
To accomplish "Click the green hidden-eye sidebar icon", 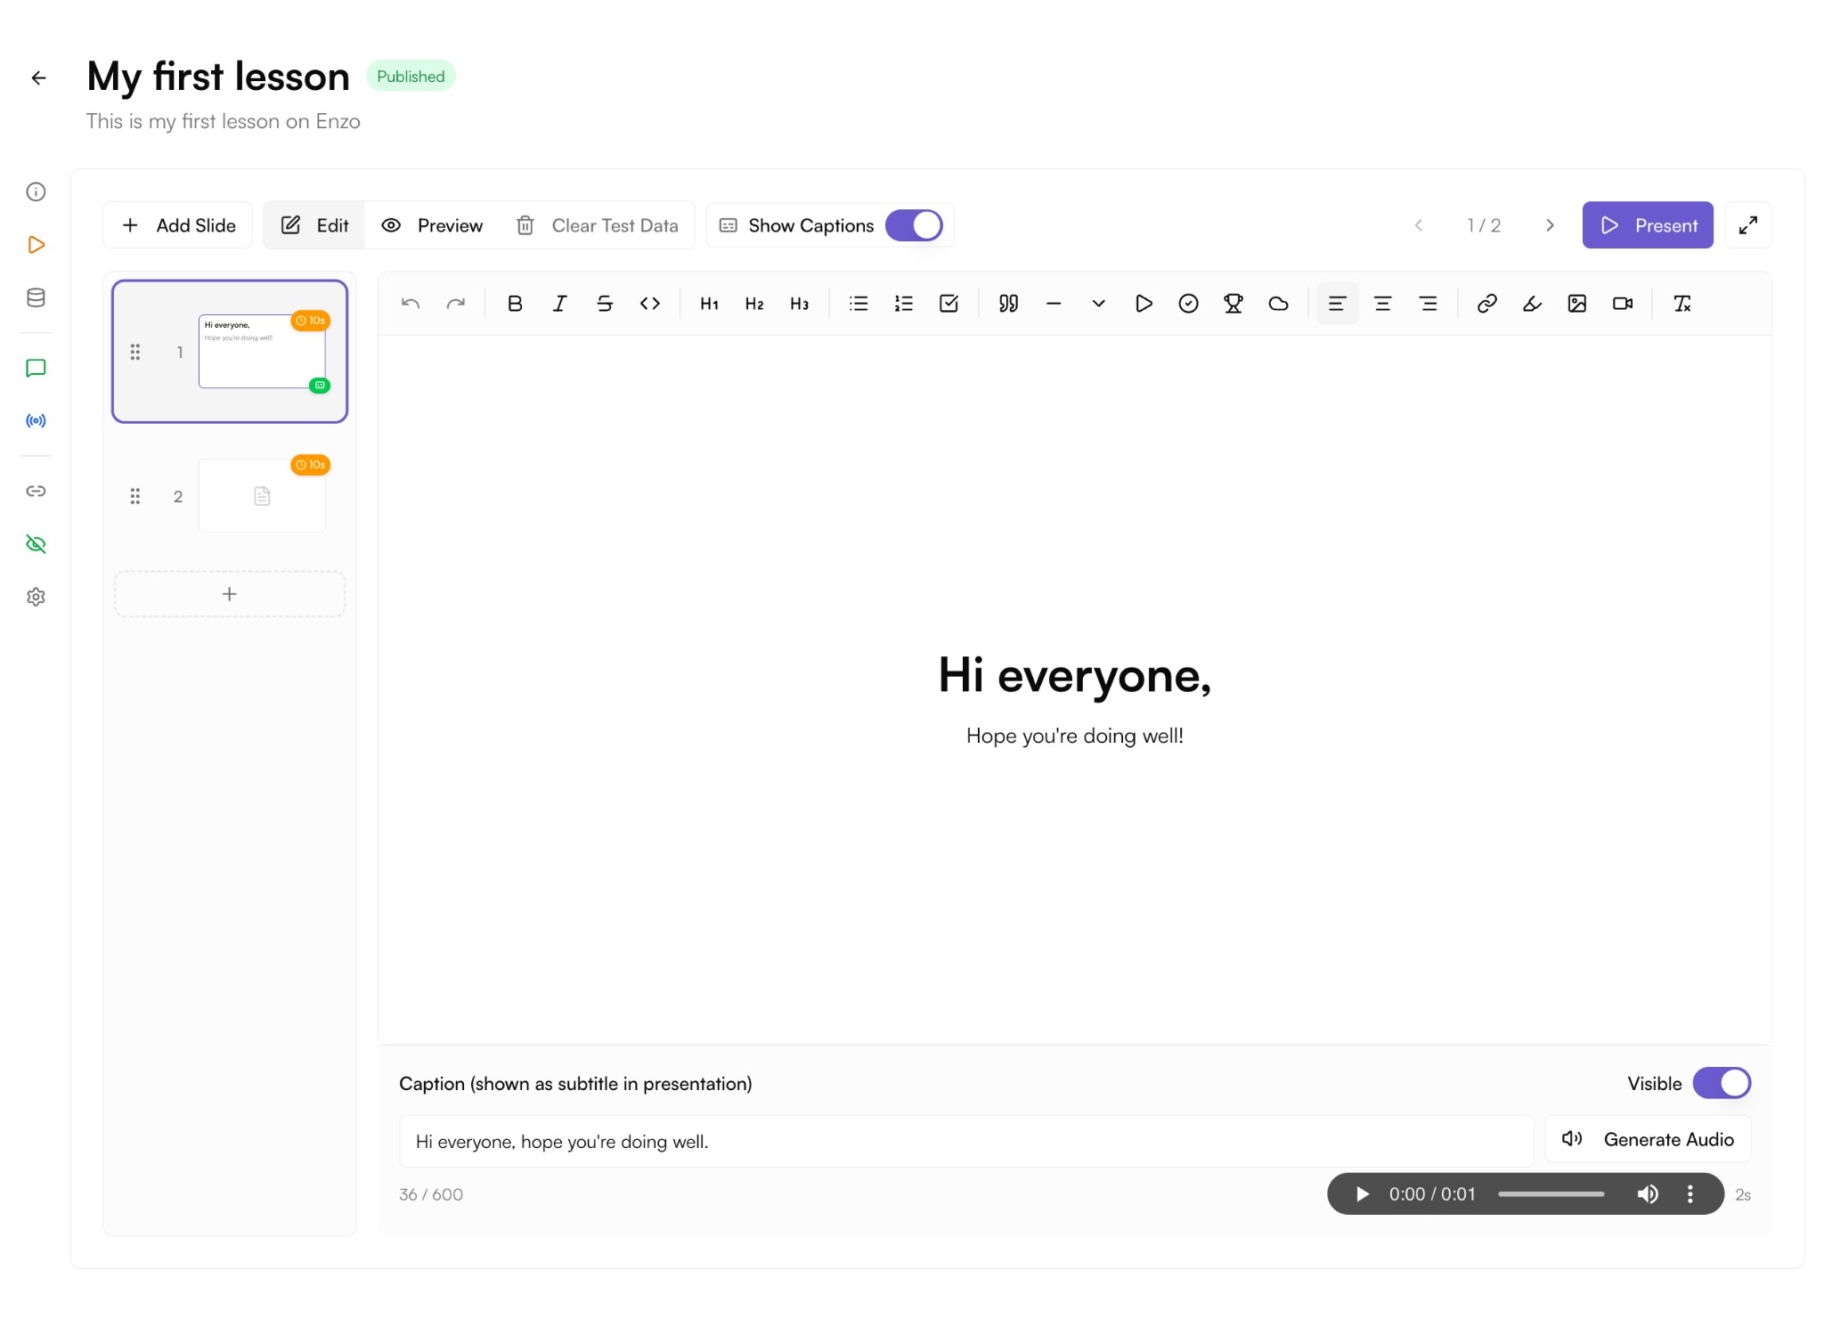I will coord(36,543).
